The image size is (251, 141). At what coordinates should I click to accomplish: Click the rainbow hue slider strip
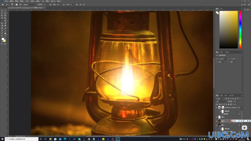click(240, 30)
